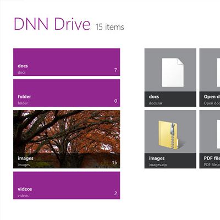This screenshot has width=220, height=220.
Task: Click the DNN Drive title
Action: pyautogui.click(x=52, y=24)
